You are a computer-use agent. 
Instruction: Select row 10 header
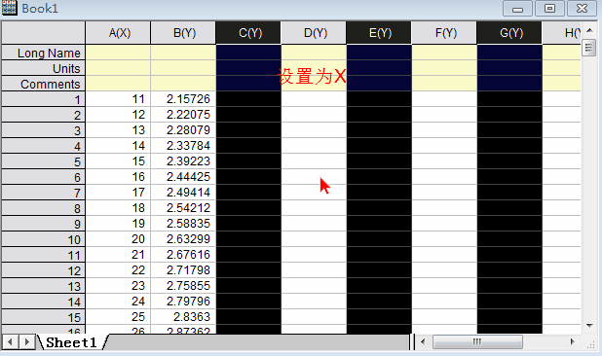pos(44,239)
